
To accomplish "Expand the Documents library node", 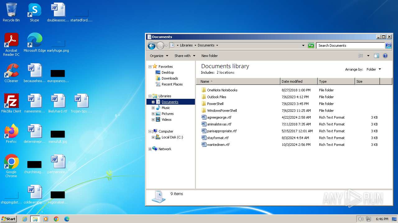I will point(153,102).
